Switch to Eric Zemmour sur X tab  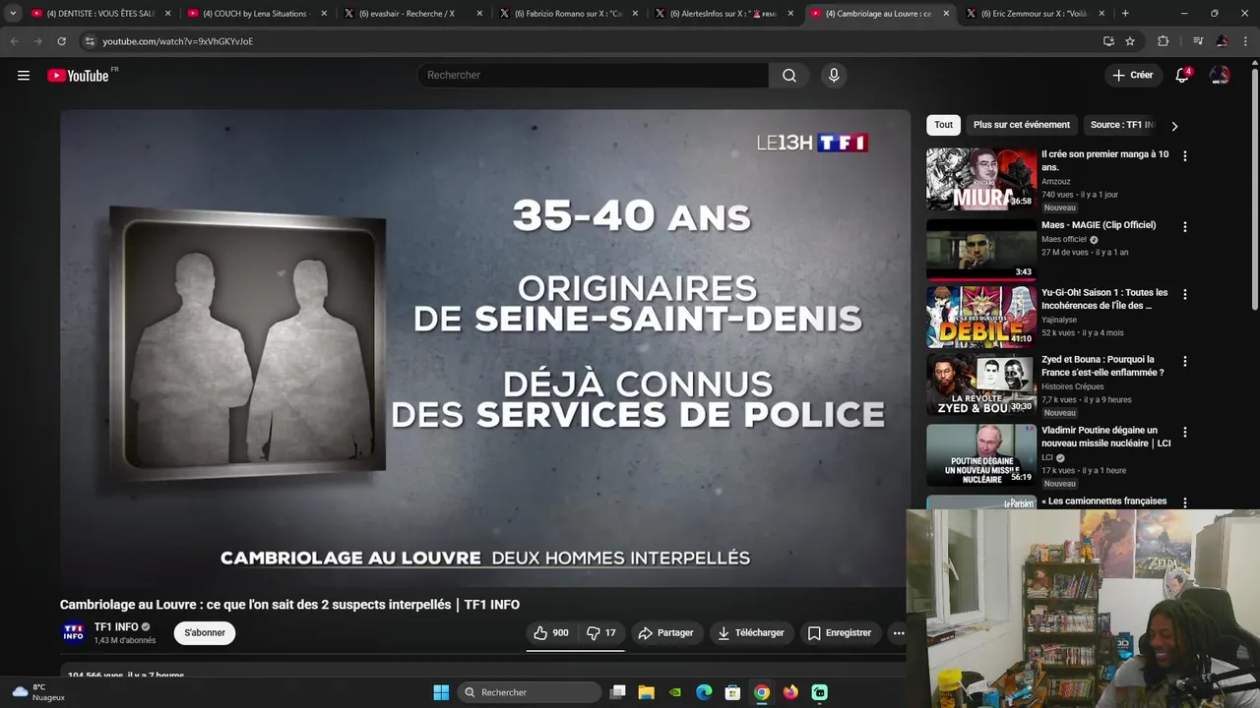(1036, 14)
